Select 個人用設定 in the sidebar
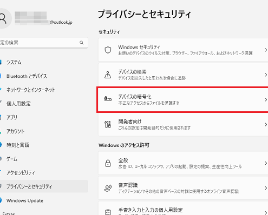Image resolution: width=268 pixels, height=215 pixels. [x=18, y=104]
